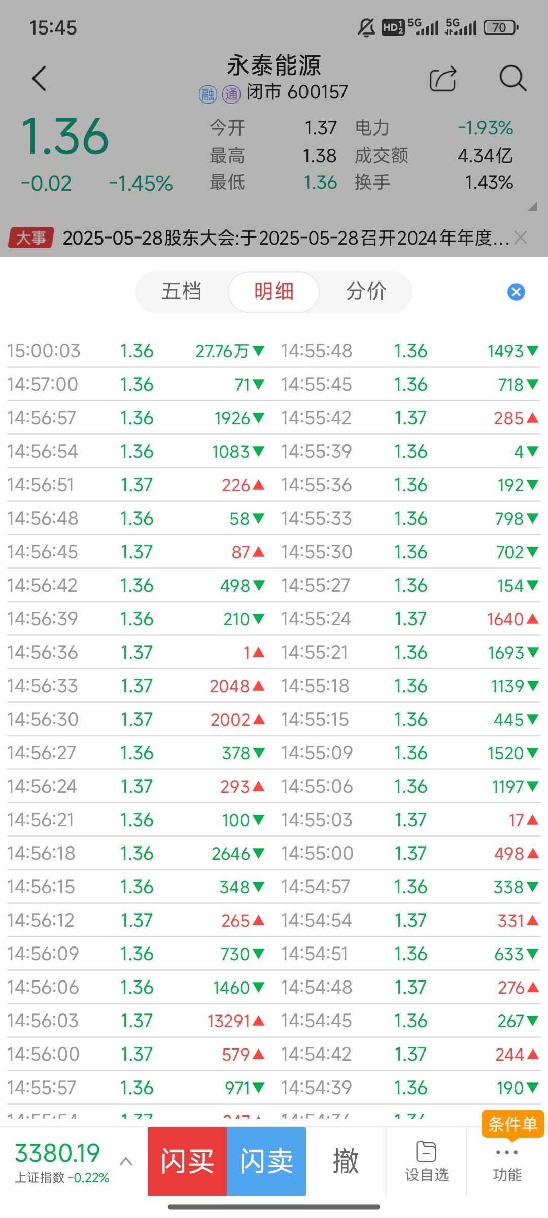Tap the 14:55:39 trade of 4
The height and width of the screenshot is (1218, 548).
410,451
